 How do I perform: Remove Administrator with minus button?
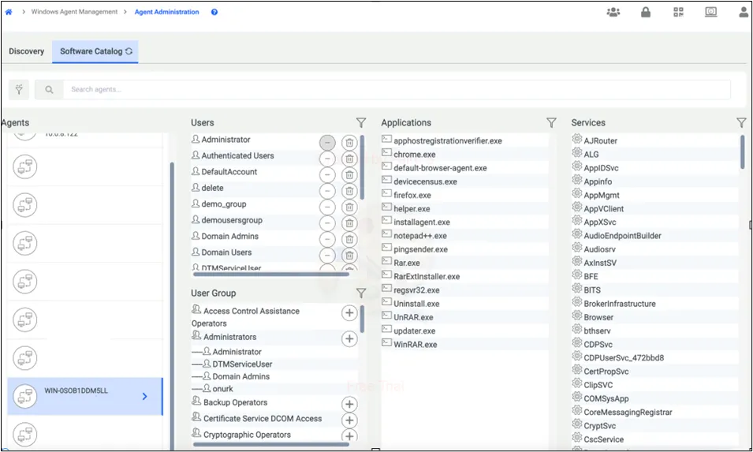pyautogui.click(x=327, y=143)
